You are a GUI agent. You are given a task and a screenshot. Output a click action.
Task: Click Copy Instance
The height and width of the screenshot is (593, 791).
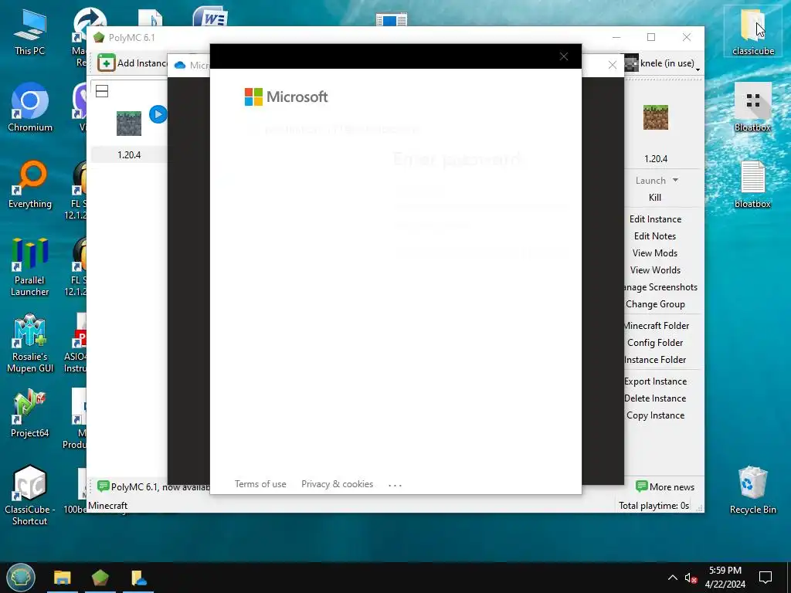click(655, 415)
